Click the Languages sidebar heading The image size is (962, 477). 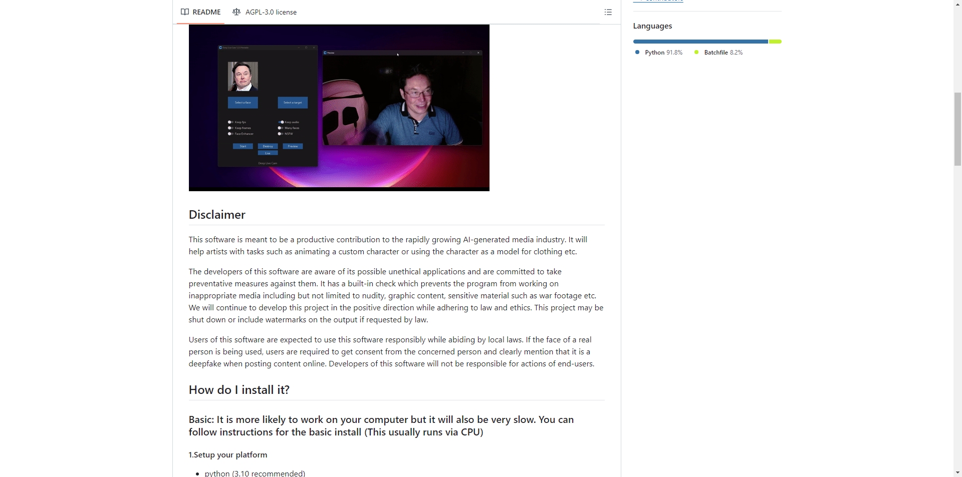pos(652,26)
